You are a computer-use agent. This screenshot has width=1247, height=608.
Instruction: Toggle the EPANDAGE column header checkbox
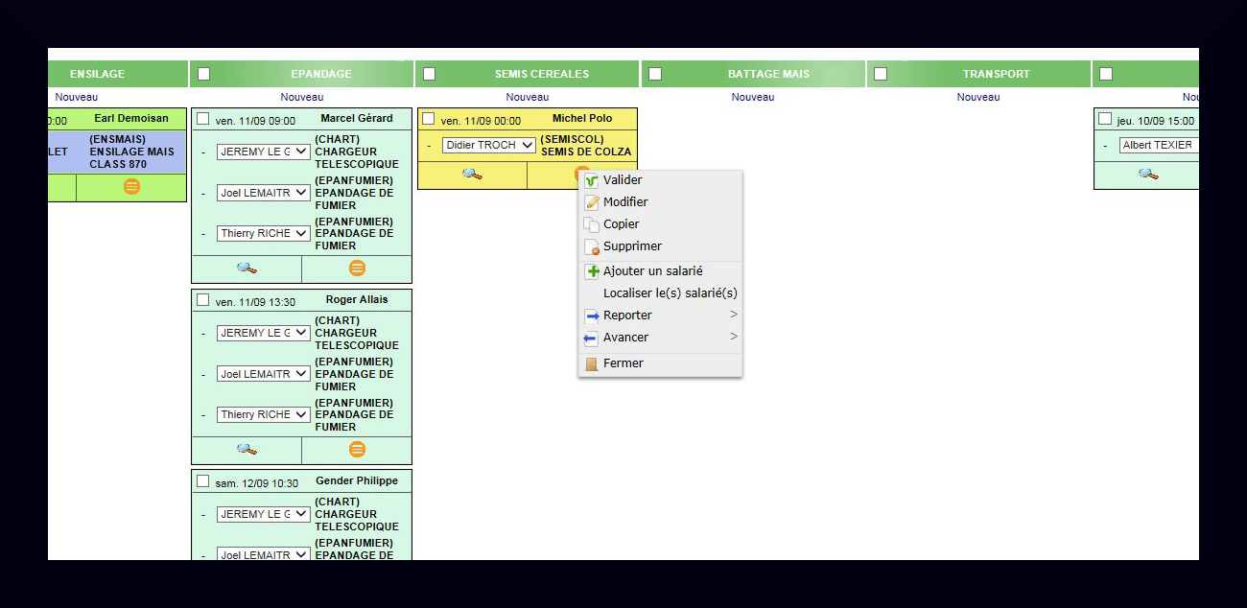203,74
